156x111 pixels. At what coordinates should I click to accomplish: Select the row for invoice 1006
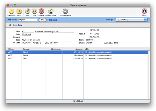click(76, 55)
